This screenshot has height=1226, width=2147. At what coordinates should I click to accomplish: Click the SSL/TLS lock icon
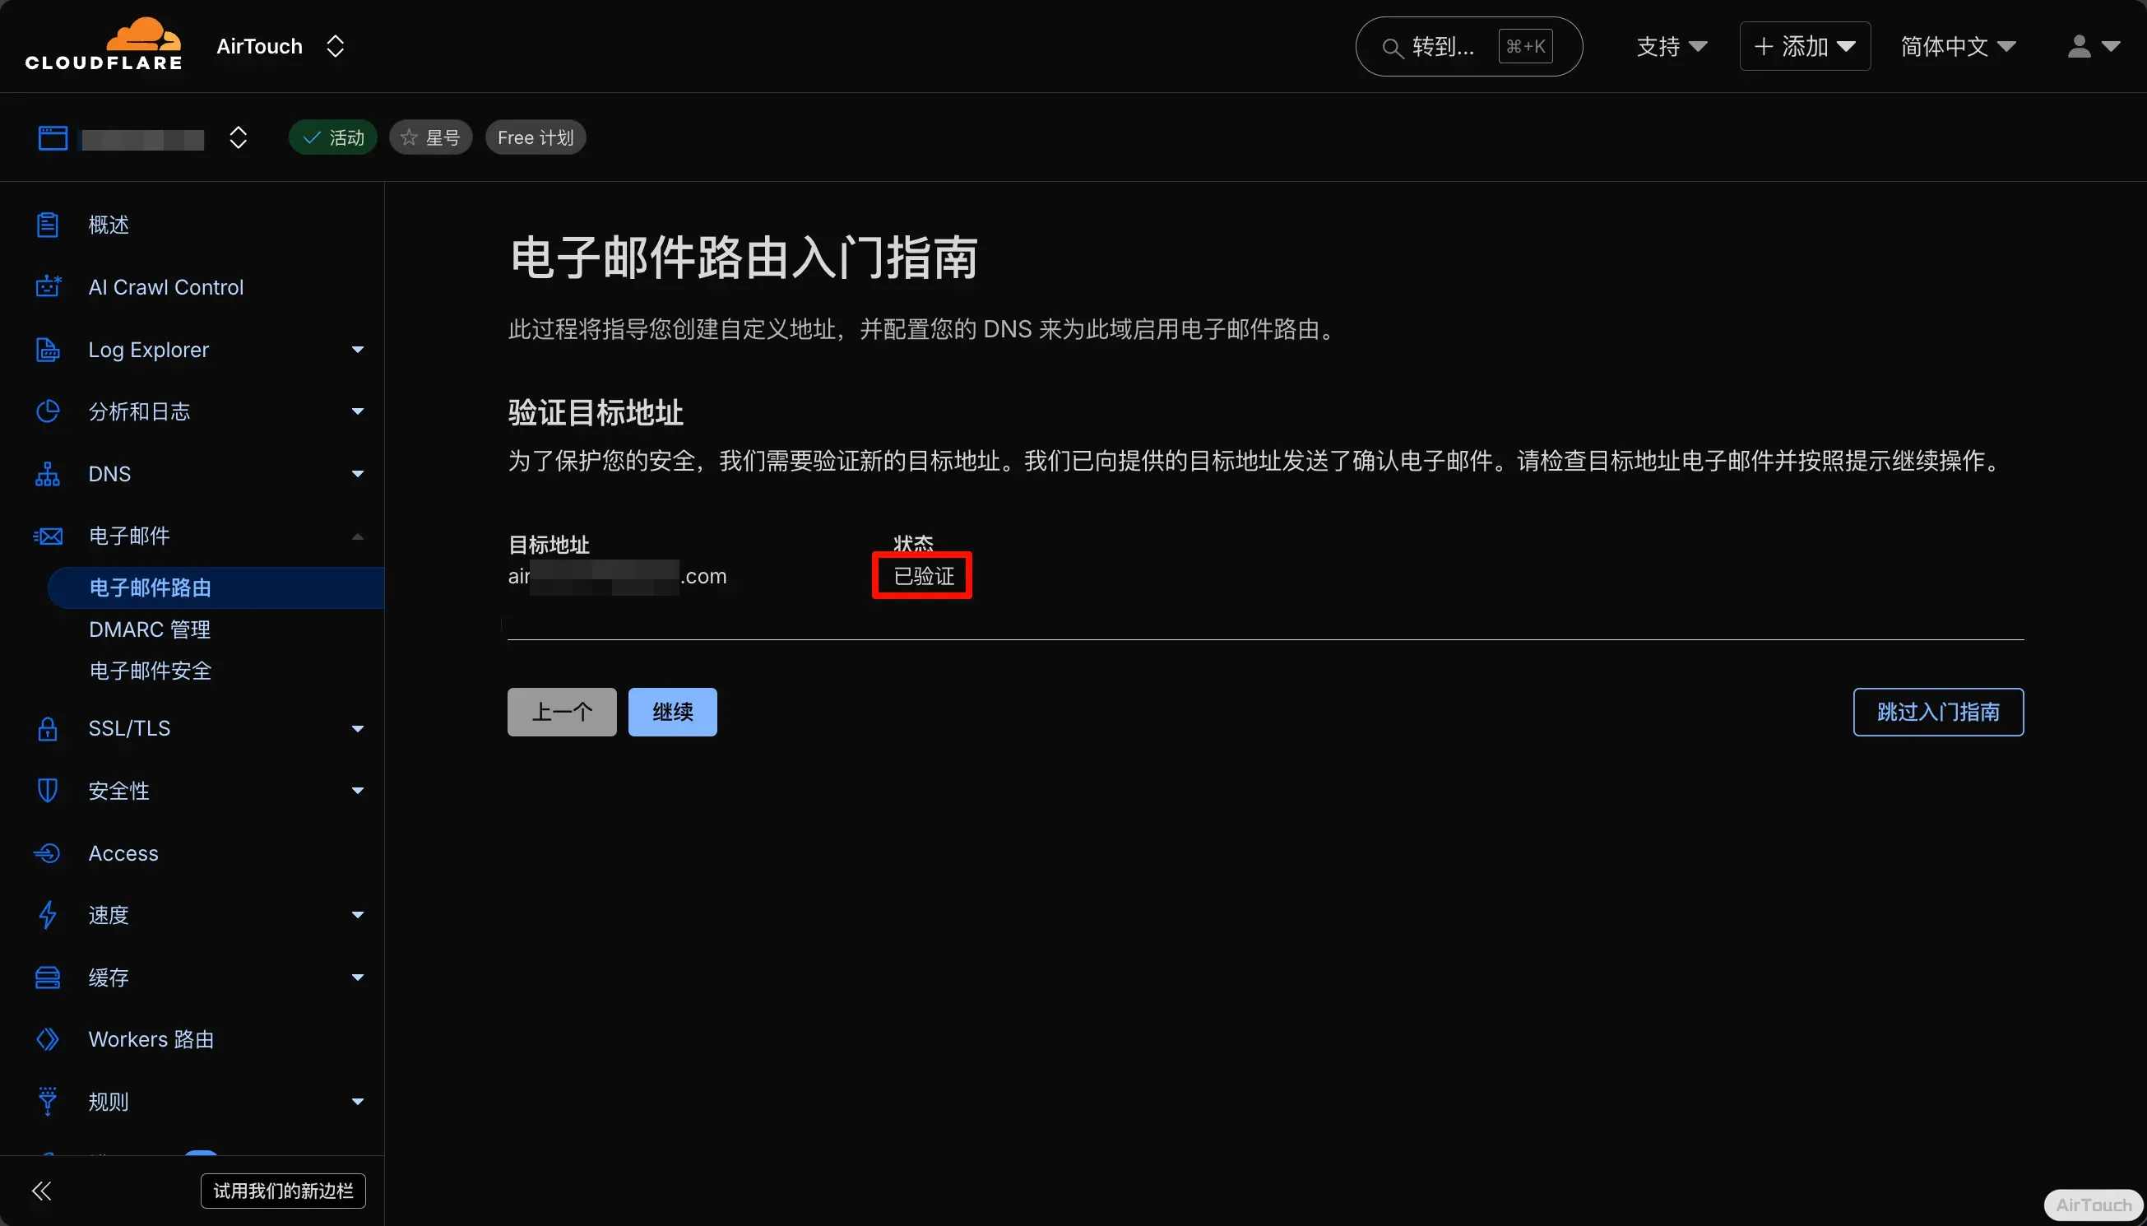pyautogui.click(x=48, y=728)
